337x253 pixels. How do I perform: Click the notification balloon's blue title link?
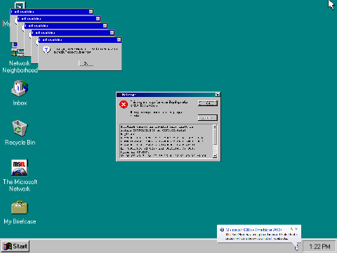tap(253, 230)
